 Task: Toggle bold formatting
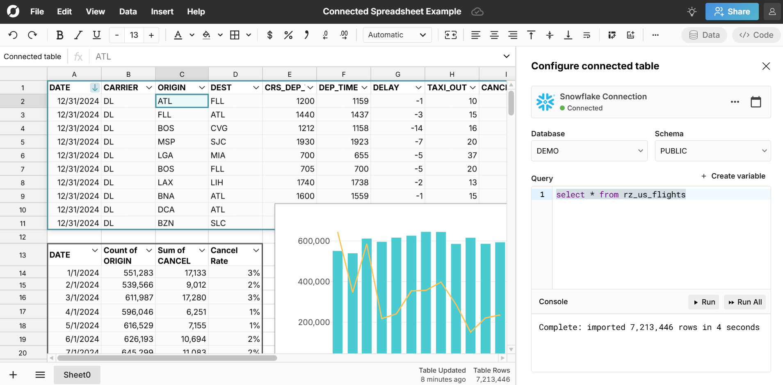point(59,35)
